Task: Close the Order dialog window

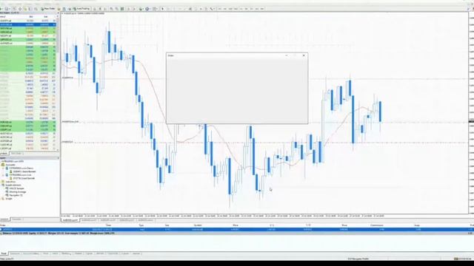Action: 304,55
